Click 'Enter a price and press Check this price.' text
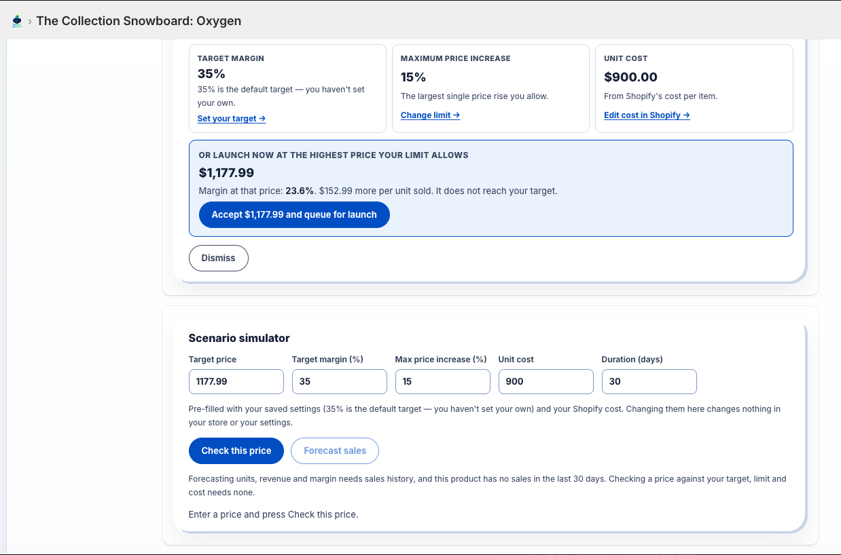Screen dimensions: 841x555 pos(273,514)
